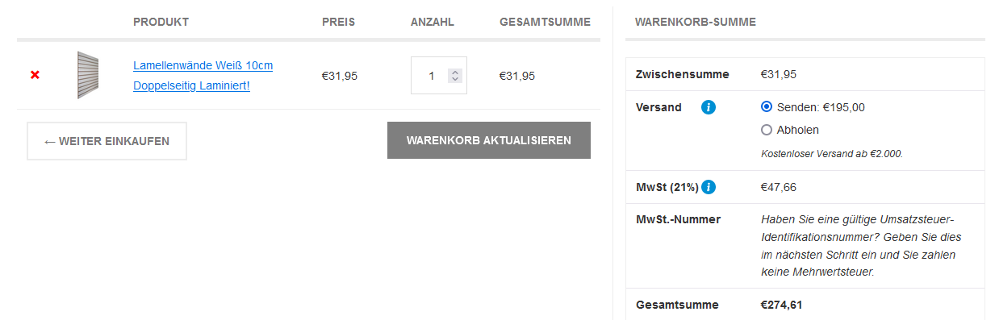
Task: Click the Kostenloser Versand ab €2.000 note
Action: tap(832, 153)
